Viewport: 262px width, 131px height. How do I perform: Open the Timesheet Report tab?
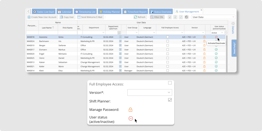[135, 12]
